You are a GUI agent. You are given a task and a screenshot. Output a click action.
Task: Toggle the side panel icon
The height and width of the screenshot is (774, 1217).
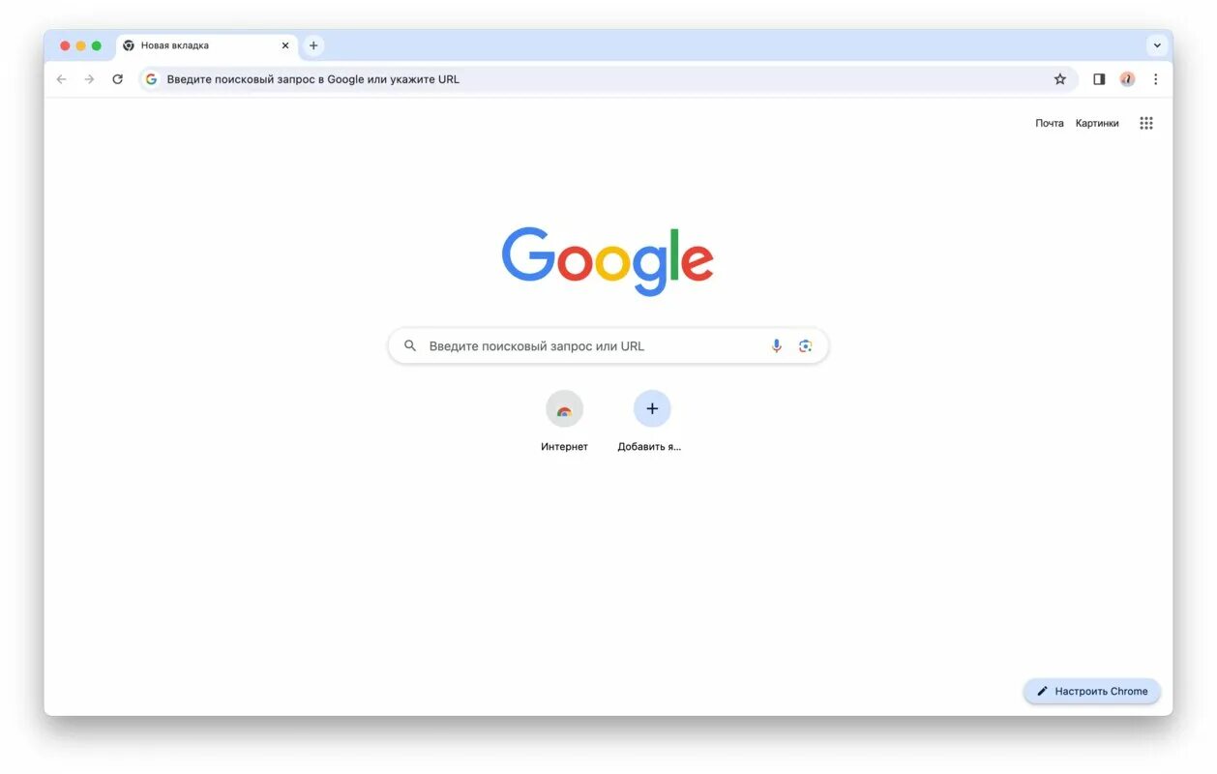1099,79
